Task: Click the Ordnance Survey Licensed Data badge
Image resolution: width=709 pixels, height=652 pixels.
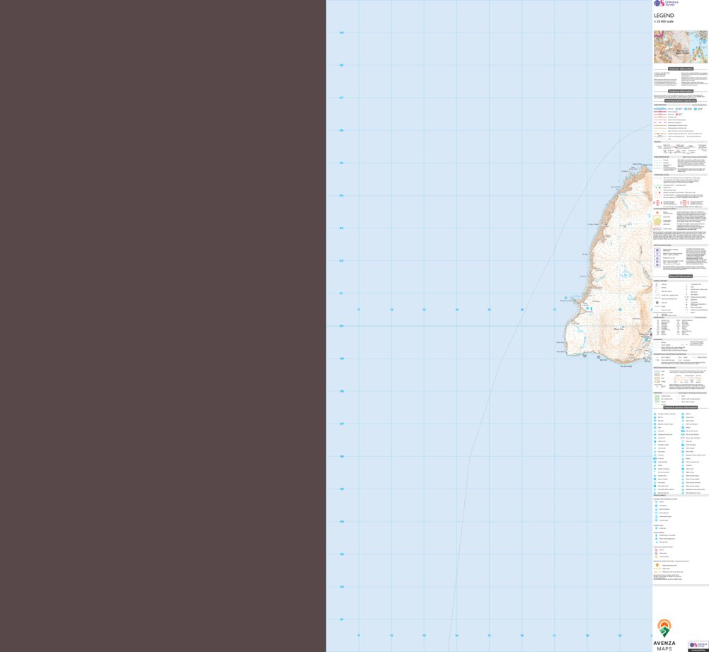Action: (698, 646)
